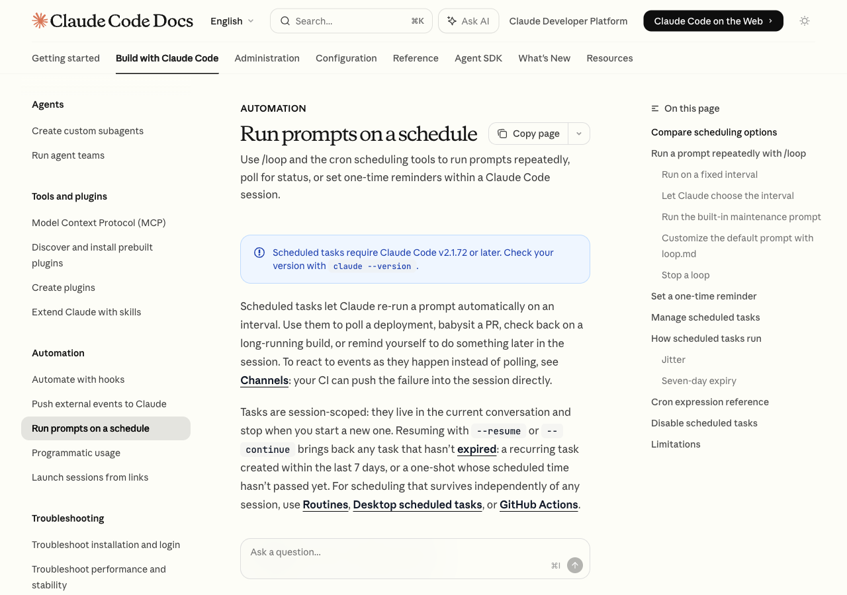The width and height of the screenshot is (847, 595).
Task: Open Create custom subagents in sidebar
Action: point(88,131)
